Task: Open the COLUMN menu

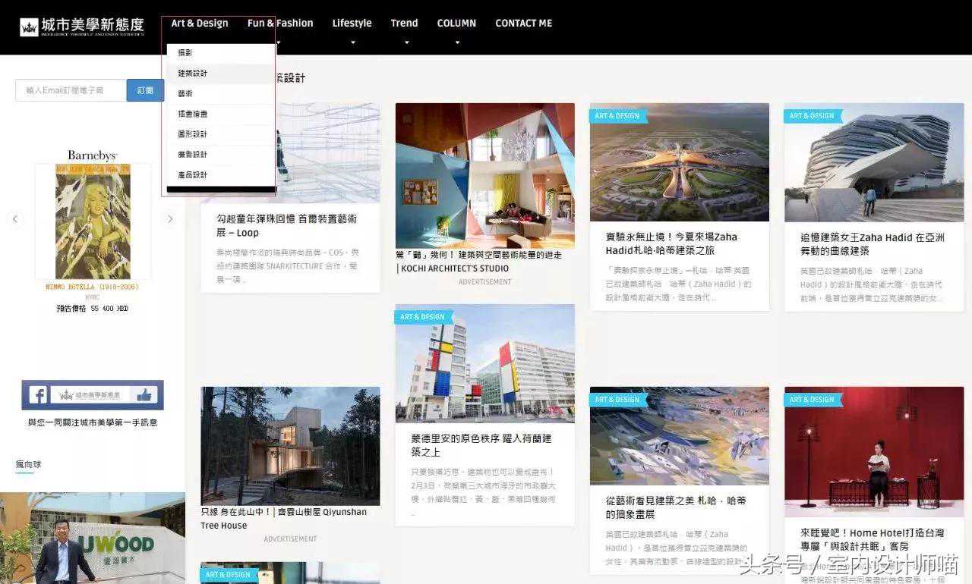Action: [x=456, y=24]
